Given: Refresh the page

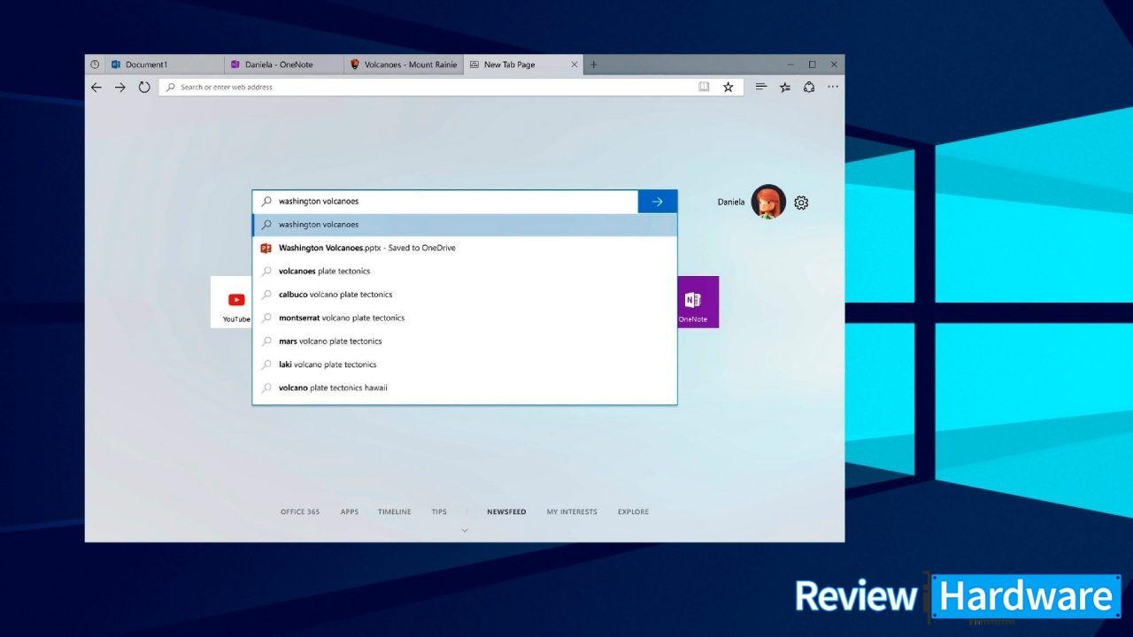Looking at the screenshot, I should (x=144, y=88).
